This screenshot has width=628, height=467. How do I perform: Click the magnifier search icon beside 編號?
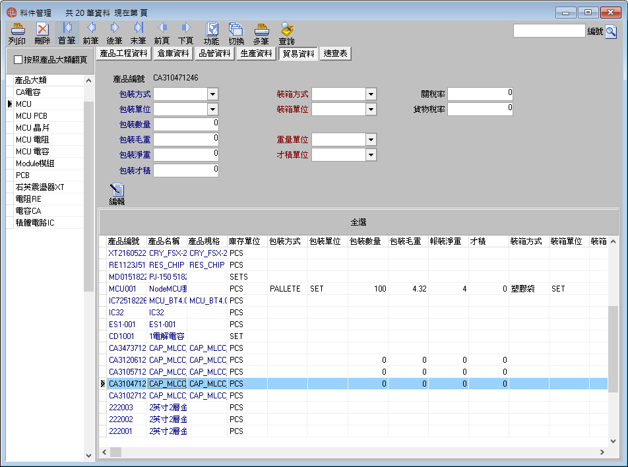click(x=611, y=31)
